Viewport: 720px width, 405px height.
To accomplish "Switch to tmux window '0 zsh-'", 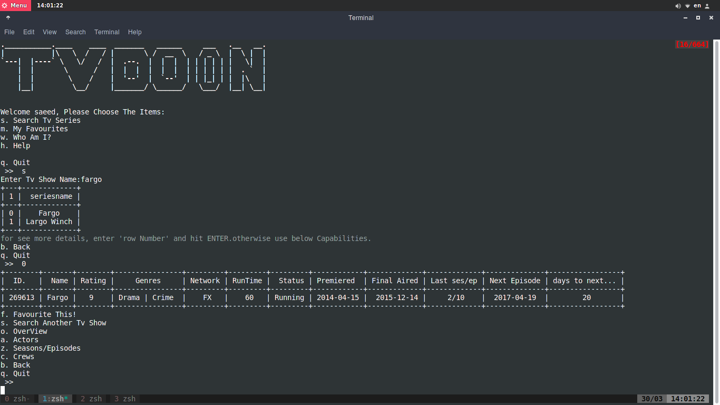I will [x=17, y=399].
